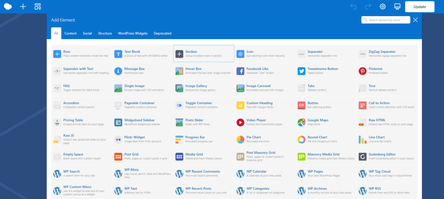Click the Undo arrow icon
The image size is (444, 199).
pyautogui.click(x=353, y=7)
